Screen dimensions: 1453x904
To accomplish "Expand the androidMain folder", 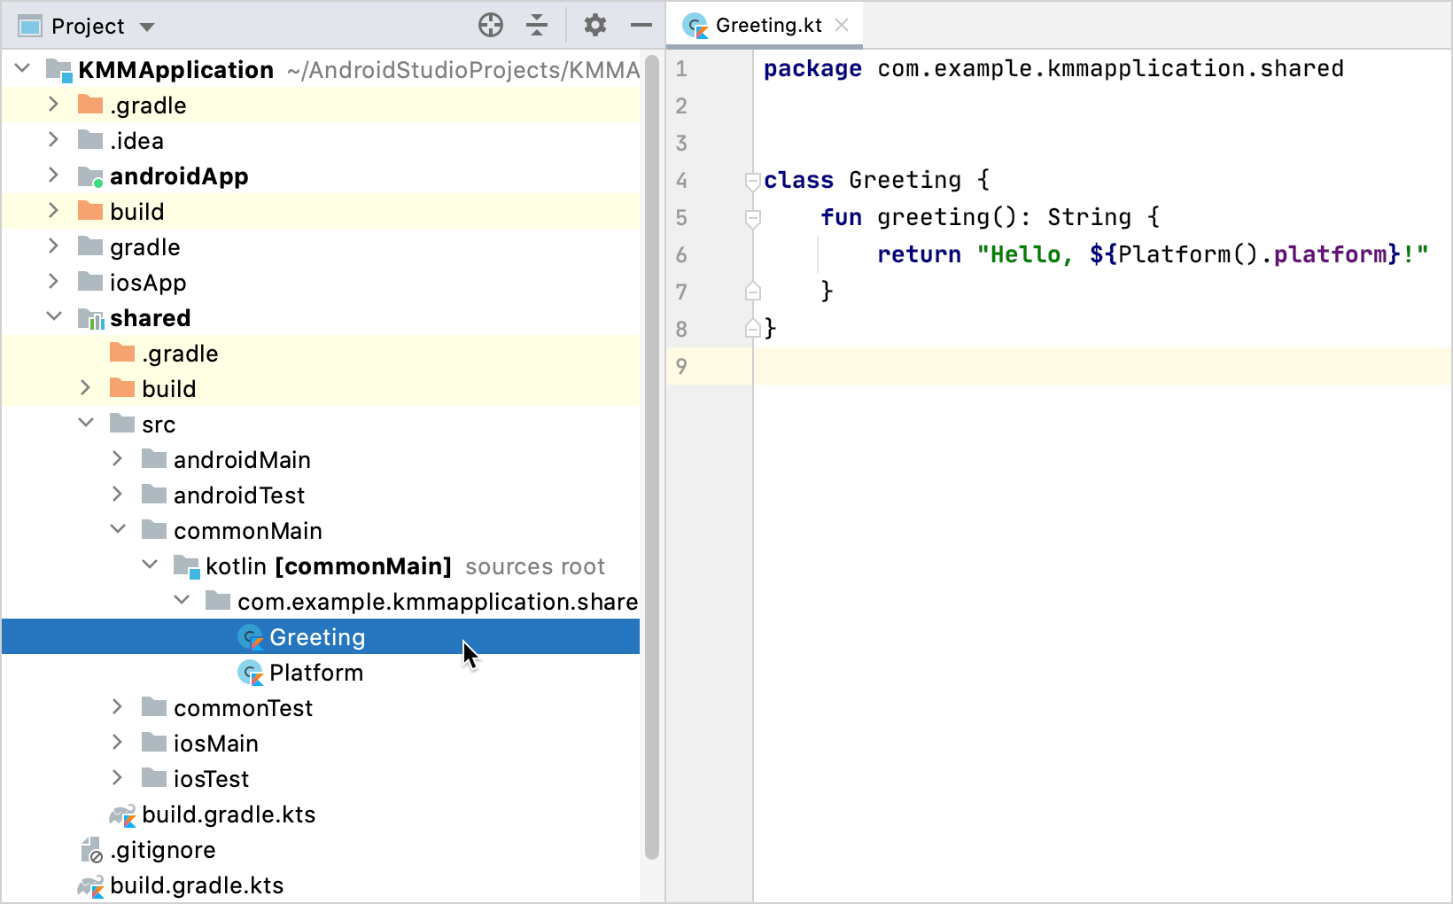I will (x=117, y=459).
